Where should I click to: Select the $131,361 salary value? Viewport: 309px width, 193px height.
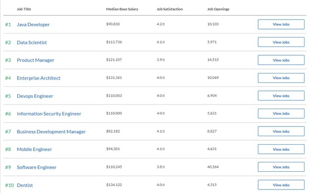pos(114,77)
